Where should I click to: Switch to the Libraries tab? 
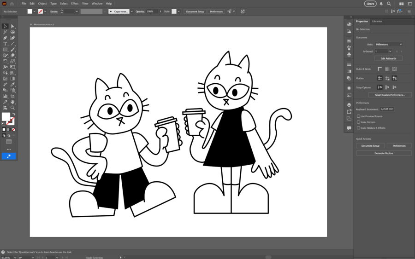tap(377, 21)
